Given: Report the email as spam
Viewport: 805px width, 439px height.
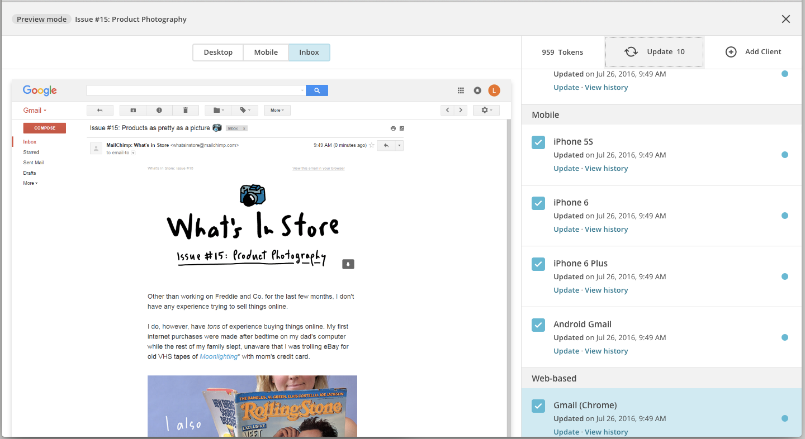Looking at the screenshot, I should click(159, 110).
